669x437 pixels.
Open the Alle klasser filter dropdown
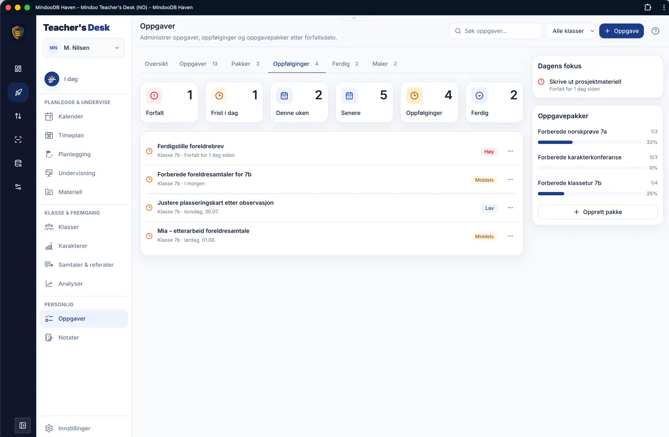(571, 31)
